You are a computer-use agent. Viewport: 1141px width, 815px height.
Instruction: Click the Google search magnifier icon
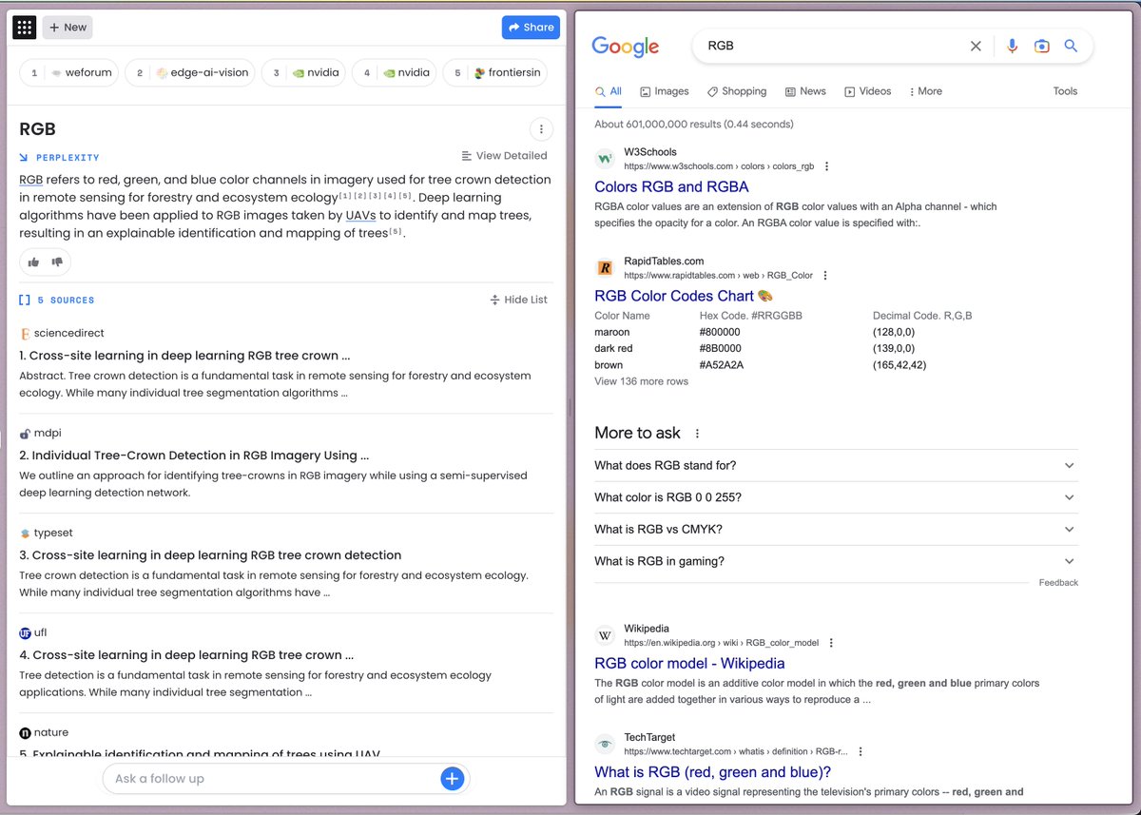point(1071,46)
